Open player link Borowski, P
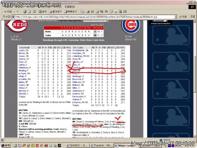Screen dimensions: 197x148 [78, 79]
